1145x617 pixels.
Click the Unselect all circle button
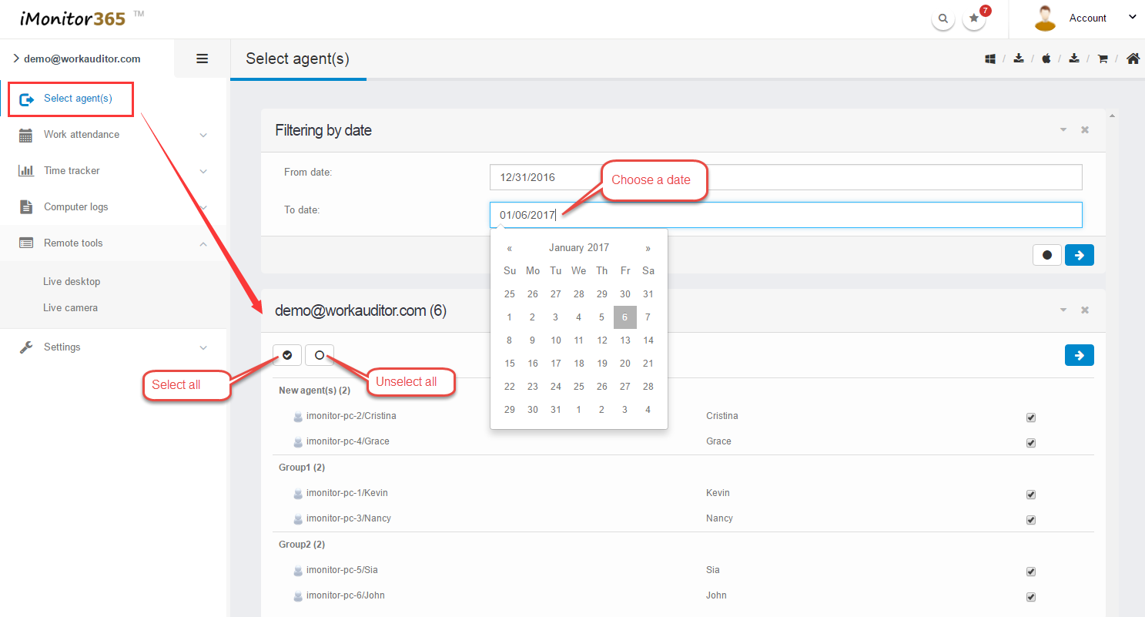(x=320, y=355)
